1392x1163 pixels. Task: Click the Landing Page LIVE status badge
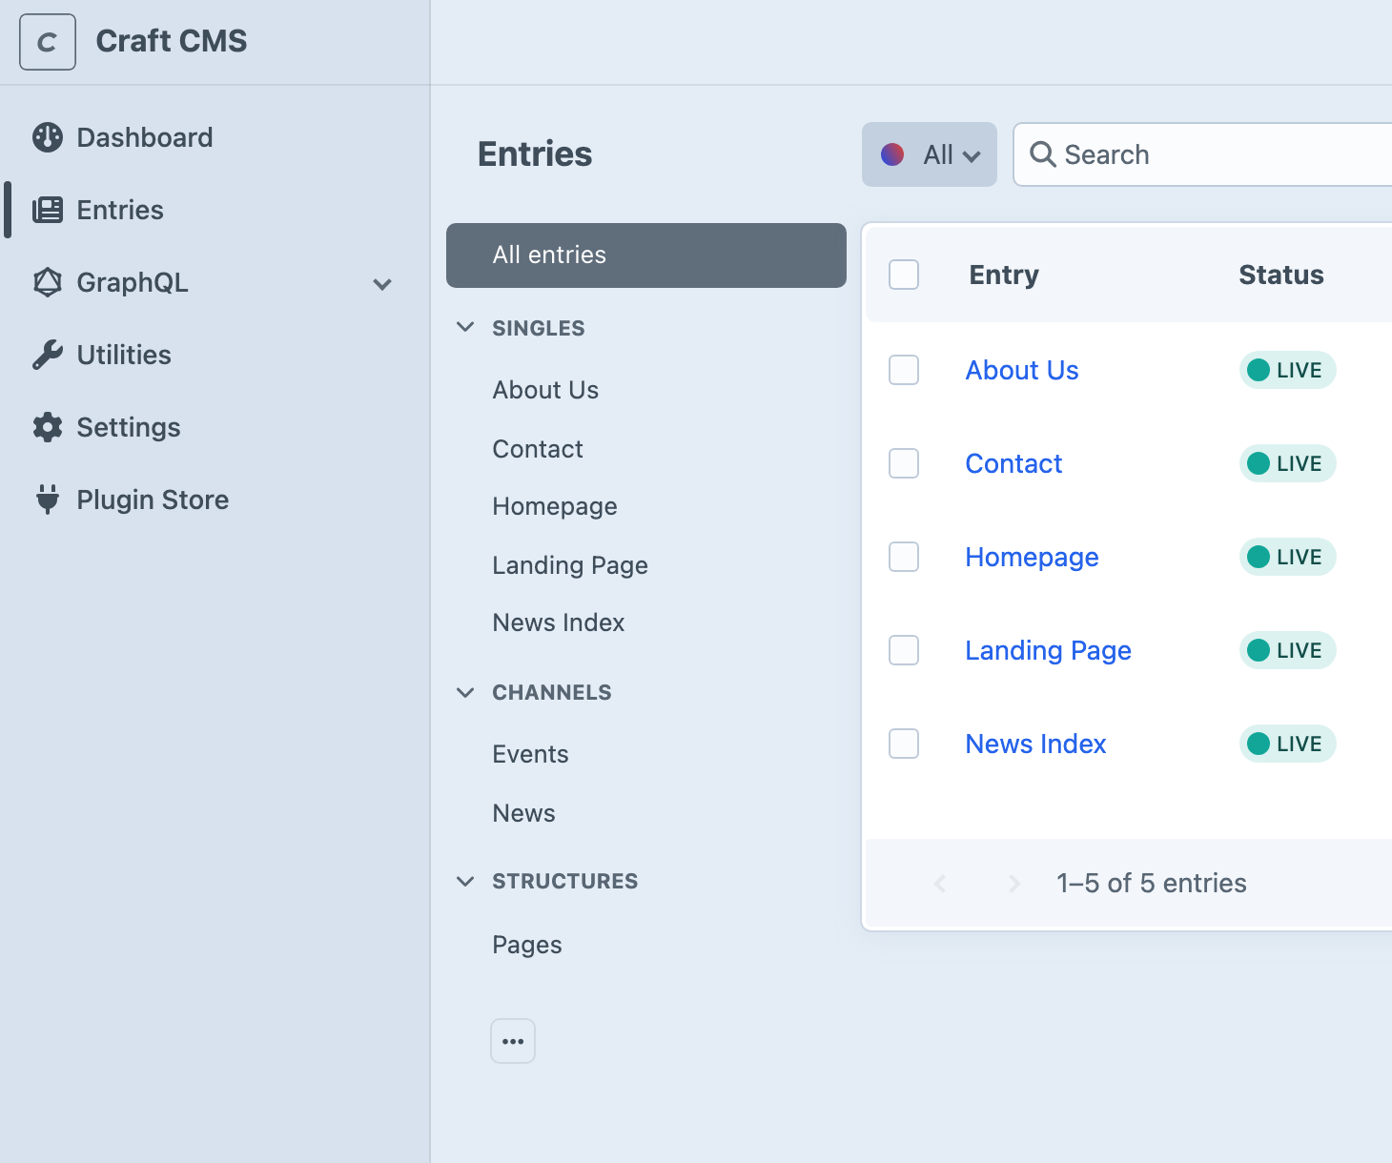tap(1287, 650)
